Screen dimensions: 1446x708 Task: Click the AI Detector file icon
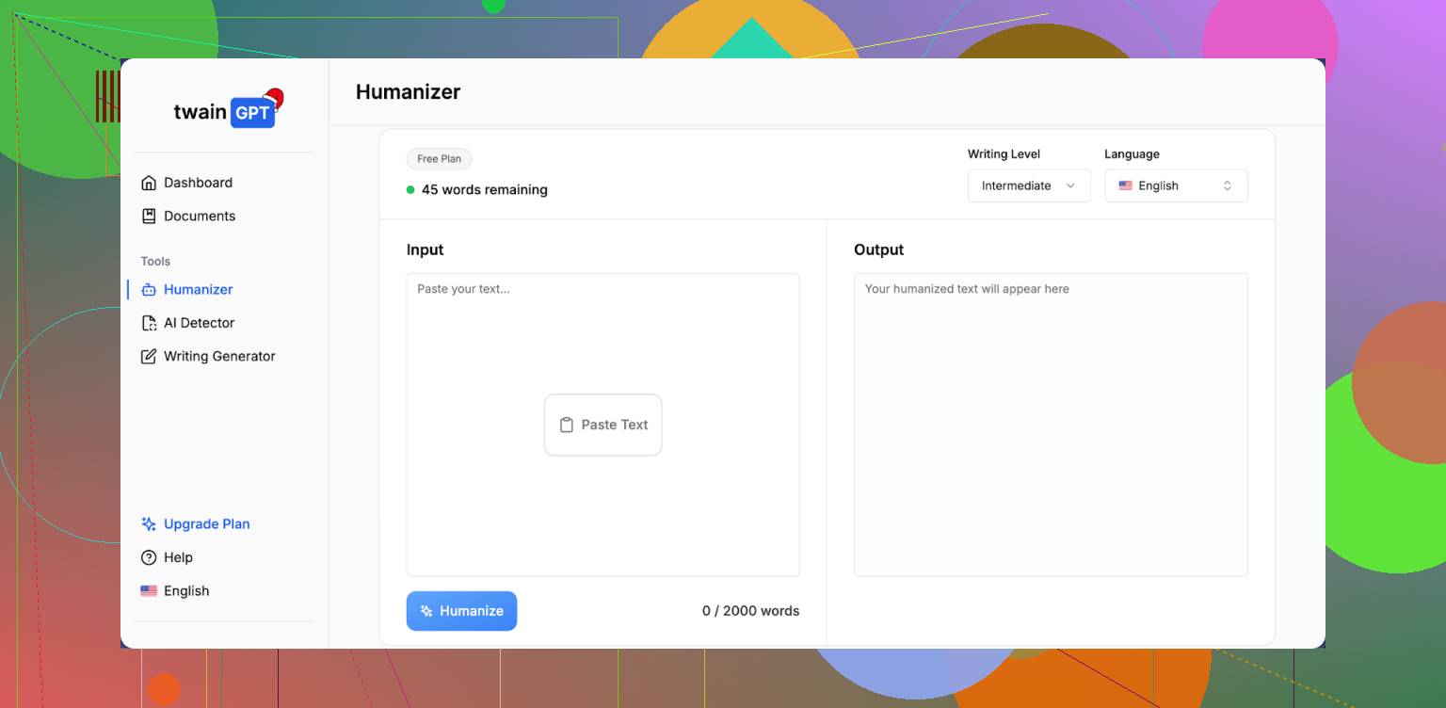149,323
